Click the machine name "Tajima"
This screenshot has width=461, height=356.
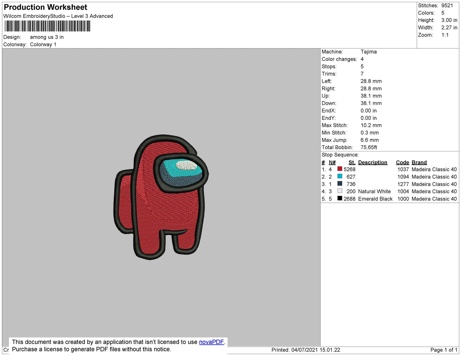pyautogui.click(x=369, y=52)
